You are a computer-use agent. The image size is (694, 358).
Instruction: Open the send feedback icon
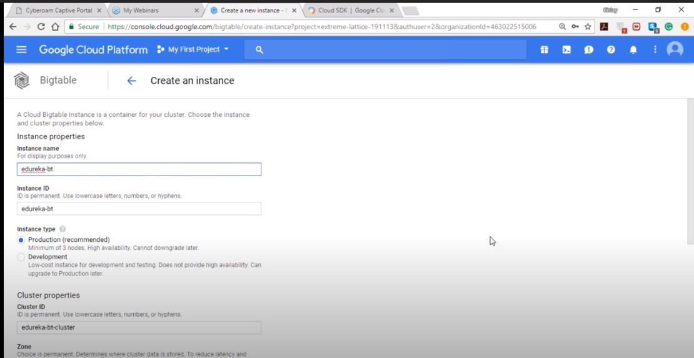pyautogui.click(x=588, y=50)
